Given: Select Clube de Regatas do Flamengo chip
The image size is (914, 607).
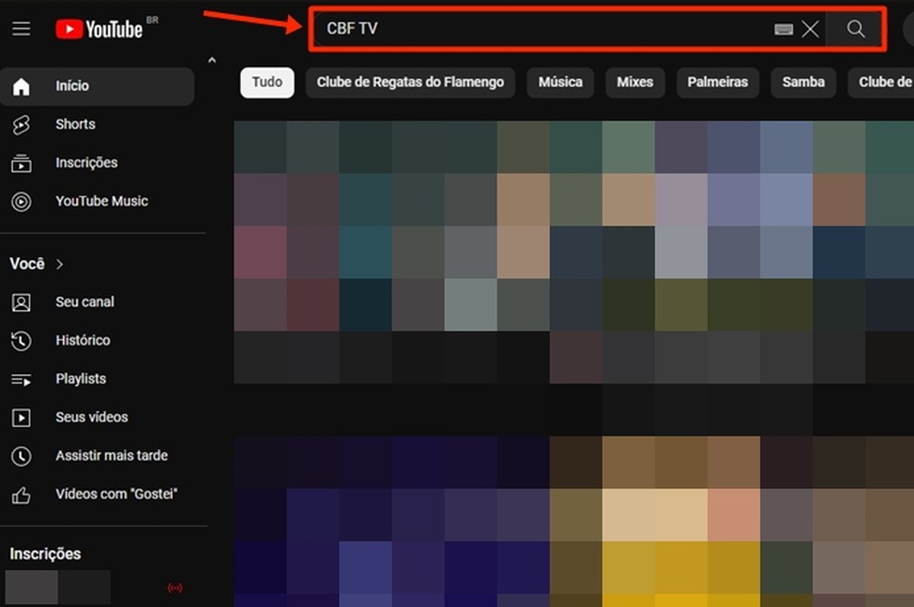Looking at the screenshot, I should point(411,82).
